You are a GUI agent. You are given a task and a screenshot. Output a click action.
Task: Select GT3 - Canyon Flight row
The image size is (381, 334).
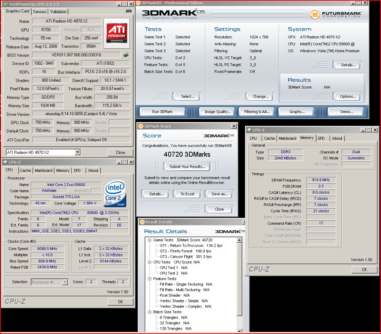186,257
